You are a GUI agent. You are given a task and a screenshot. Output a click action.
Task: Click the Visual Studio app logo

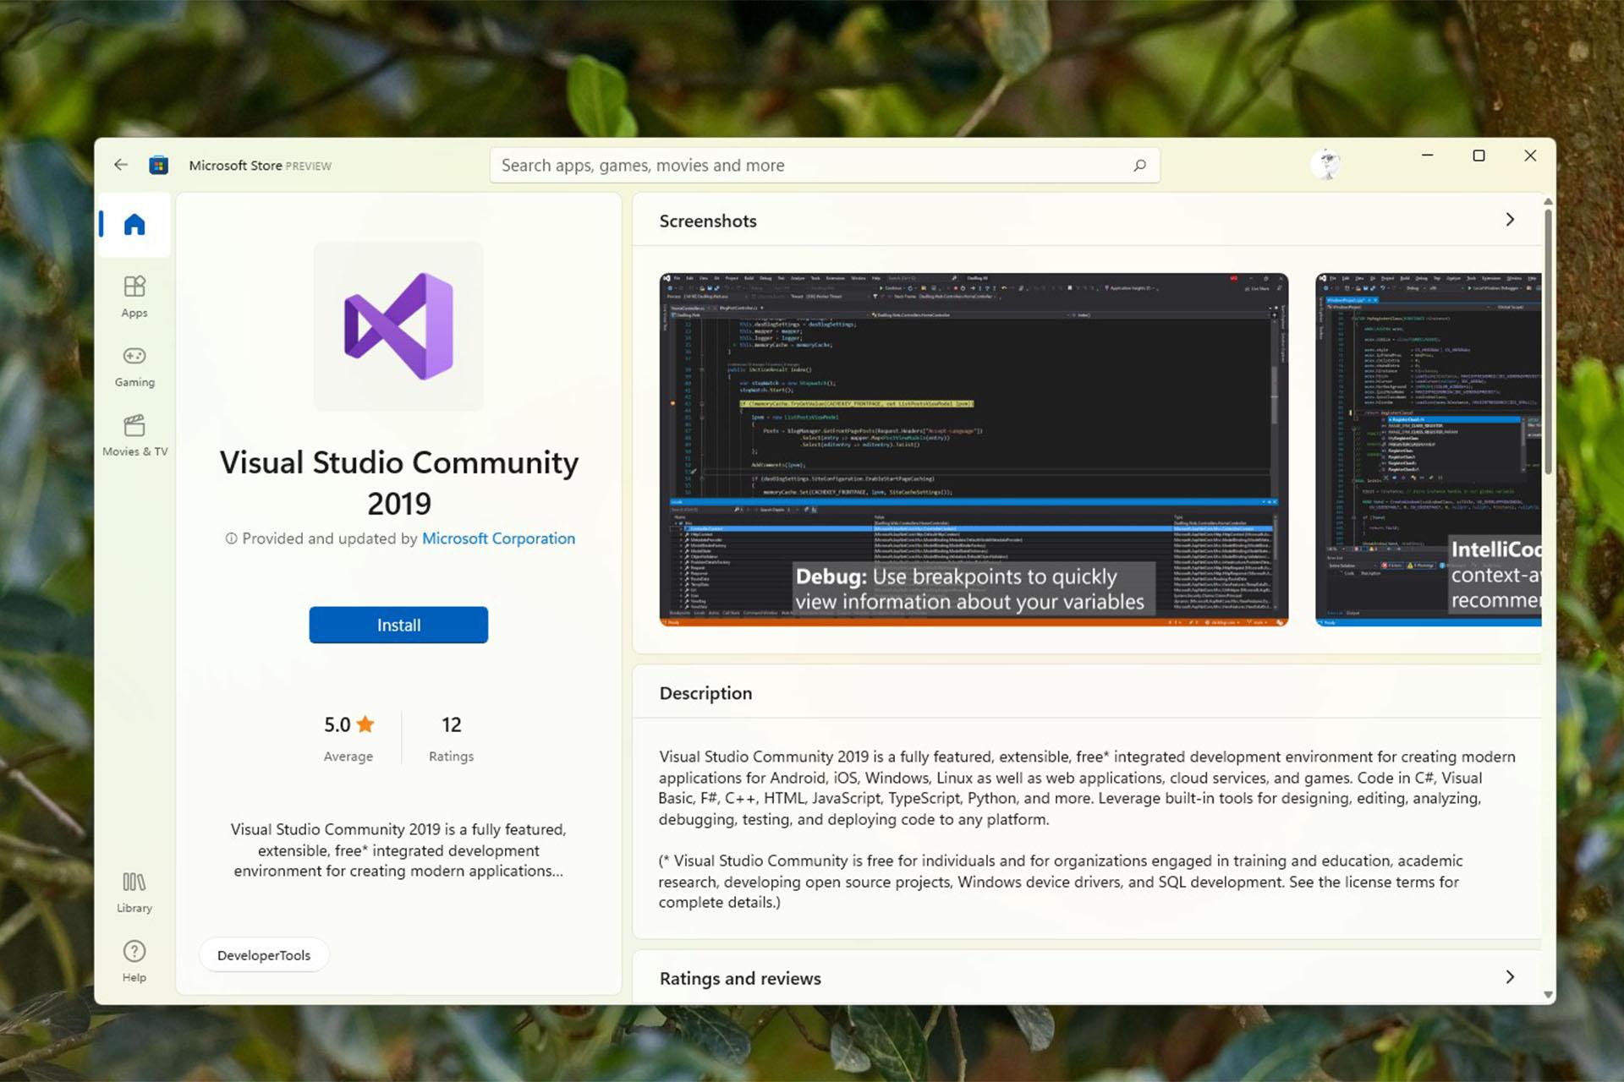pyautogui.click(x=398, y=326)
